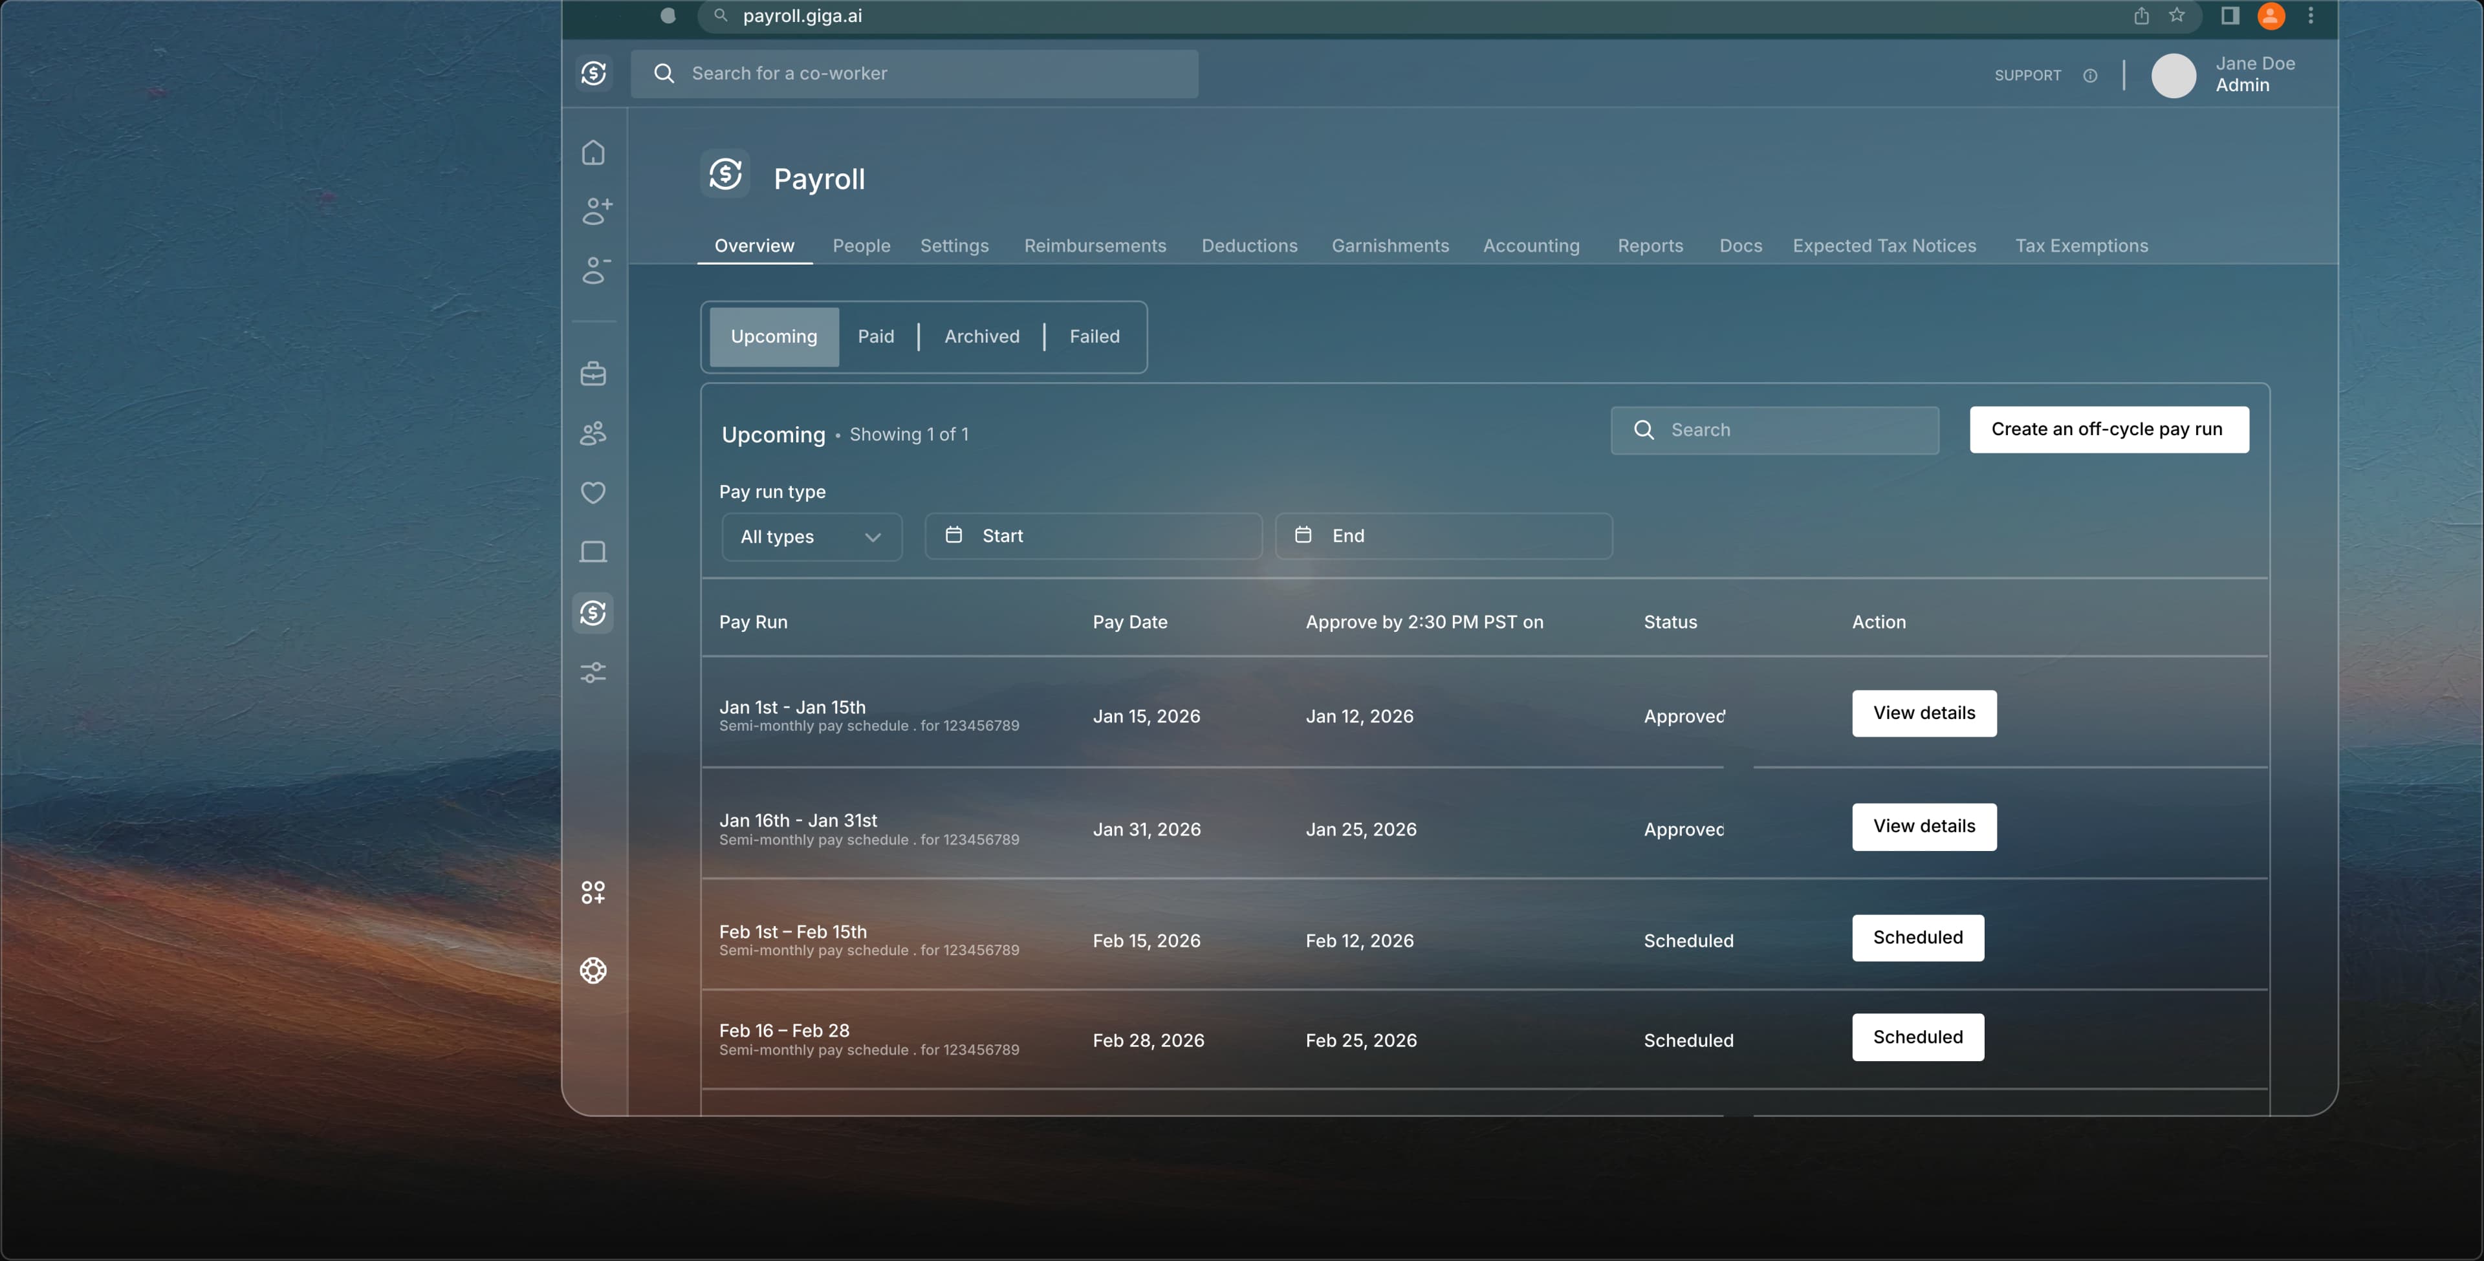2484x1261 pixels.
Task: Open the Reports tab
Action: point(1650,246)
